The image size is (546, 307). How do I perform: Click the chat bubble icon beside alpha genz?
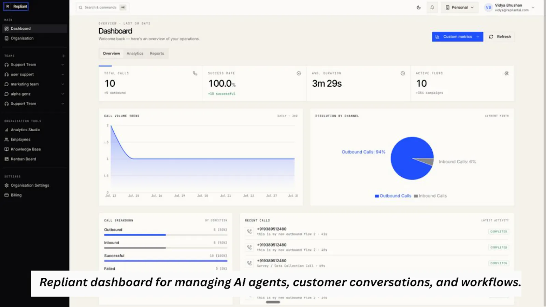pyautogui.click(x=6, y=94)
